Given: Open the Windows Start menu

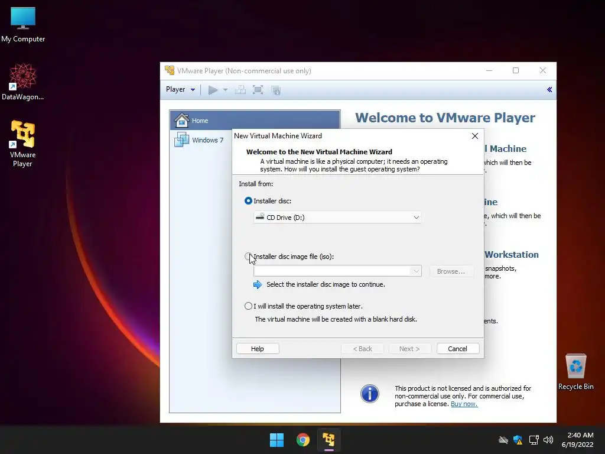Looking at the screenshot, I should (277, 440).
